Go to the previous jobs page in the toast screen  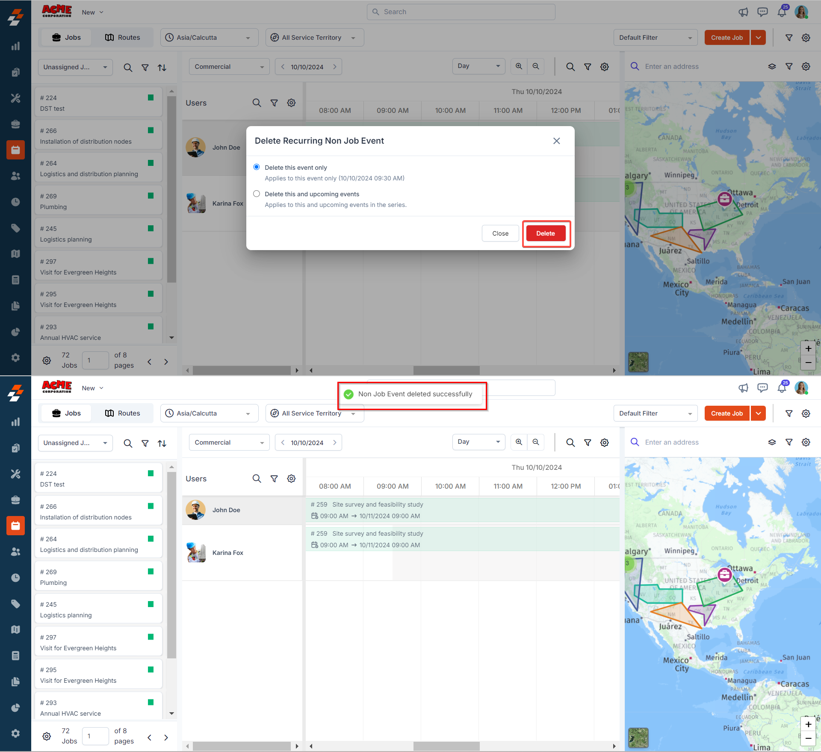[150, 737]
